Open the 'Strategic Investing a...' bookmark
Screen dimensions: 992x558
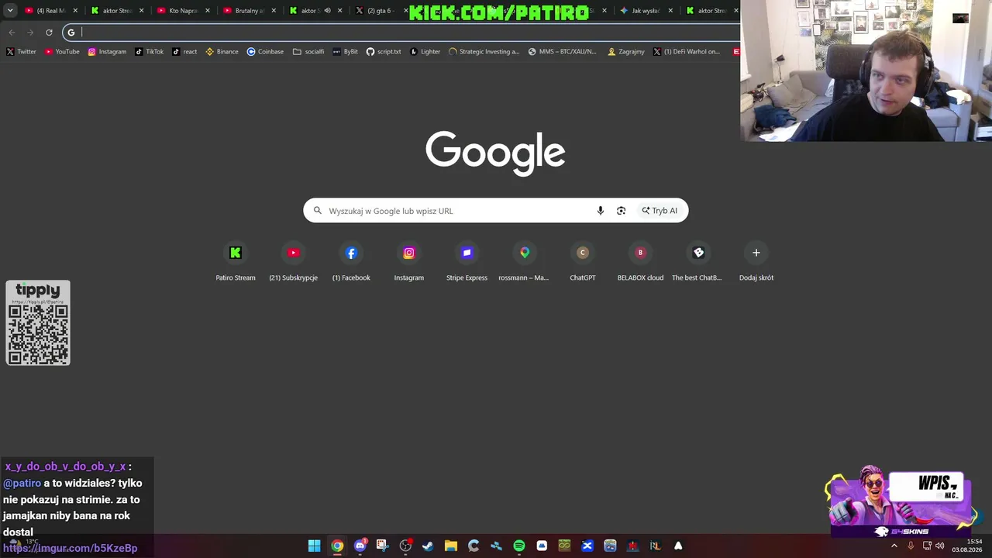point(484,52)
